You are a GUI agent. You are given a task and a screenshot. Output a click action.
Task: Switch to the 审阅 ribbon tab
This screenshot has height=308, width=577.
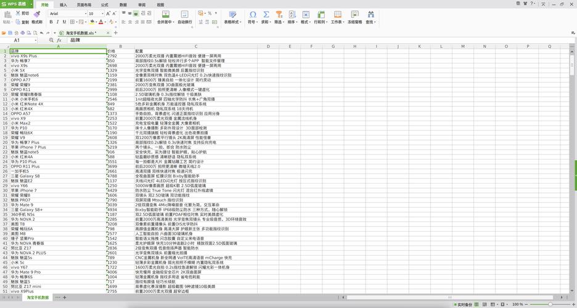click(x=142, y=5)
